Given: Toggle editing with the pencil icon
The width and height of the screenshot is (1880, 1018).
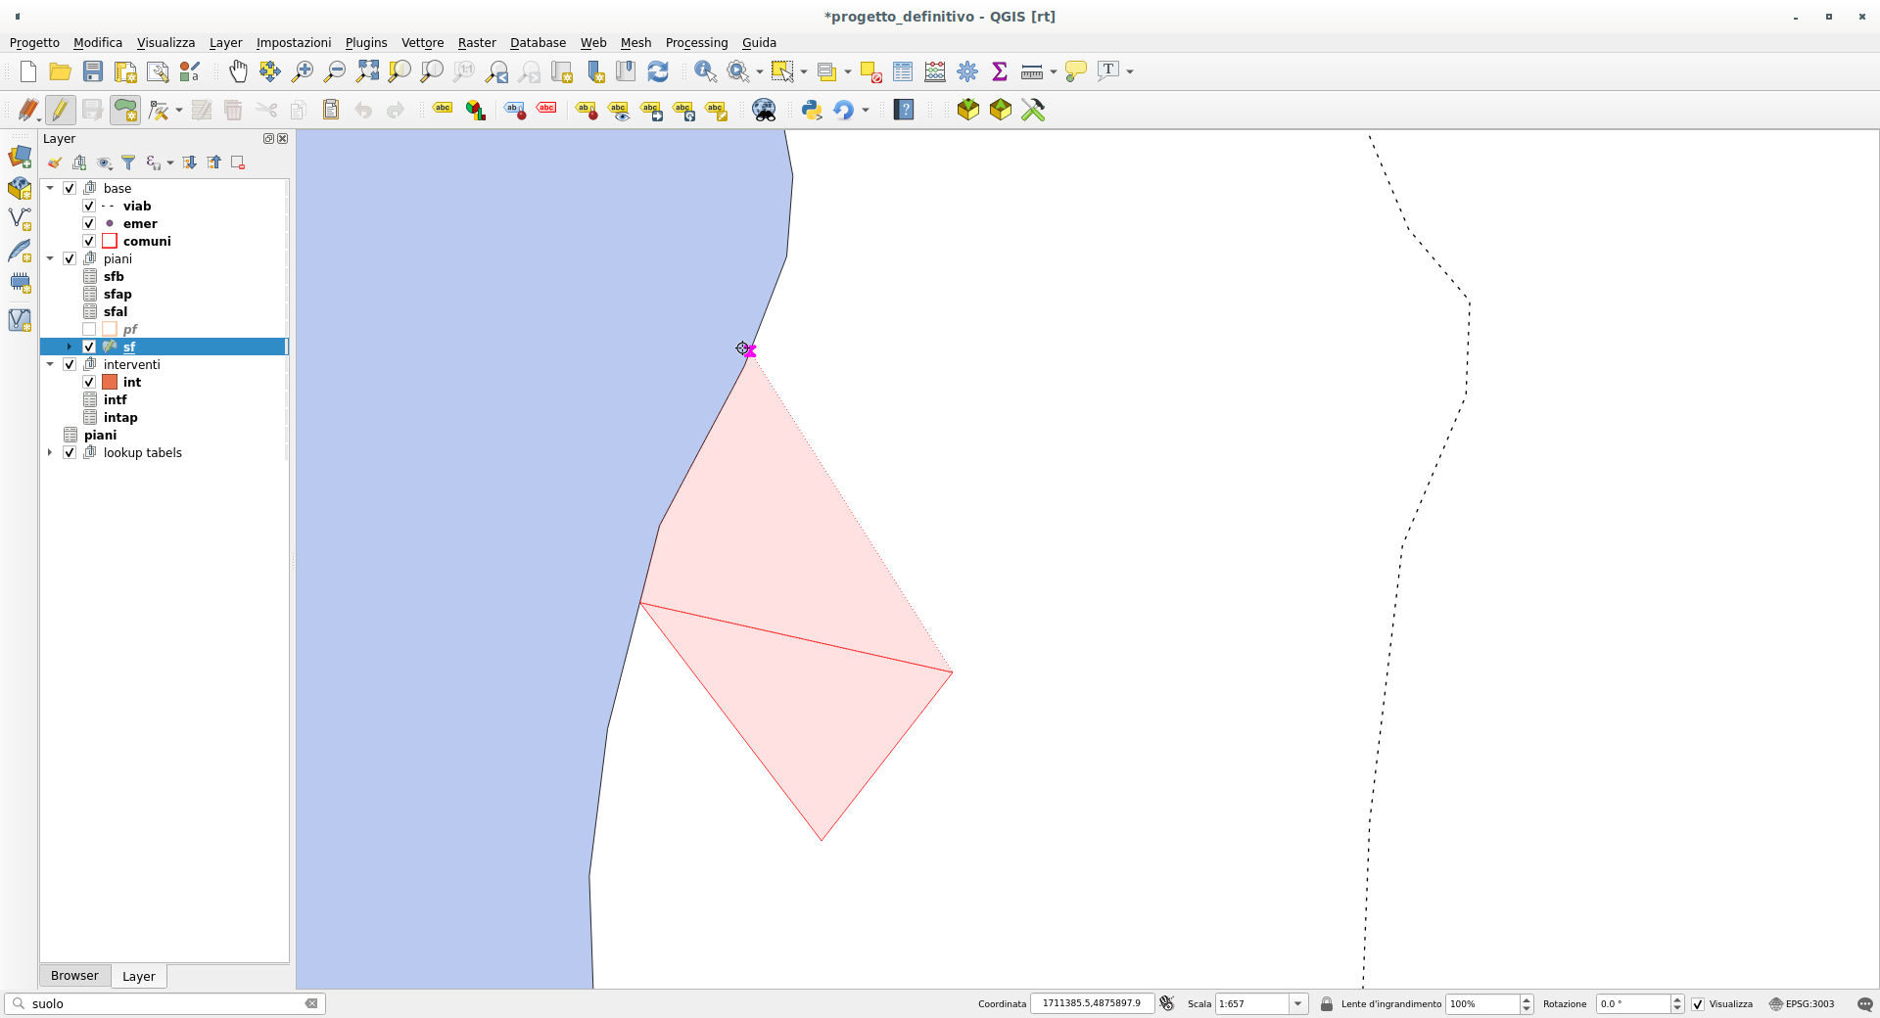Looking at the screenshot, I should coord(61,110).
